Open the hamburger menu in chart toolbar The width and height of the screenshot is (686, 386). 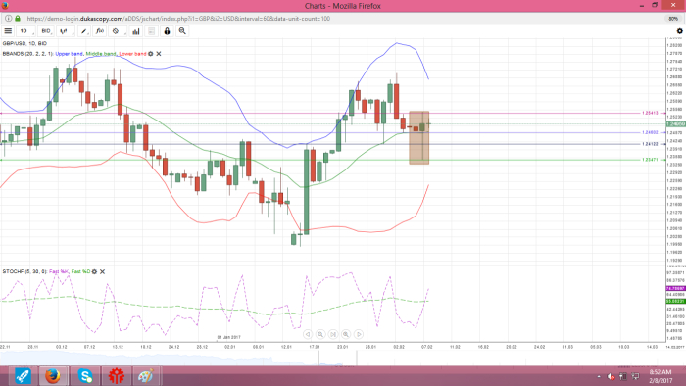(x=8, y=31)
